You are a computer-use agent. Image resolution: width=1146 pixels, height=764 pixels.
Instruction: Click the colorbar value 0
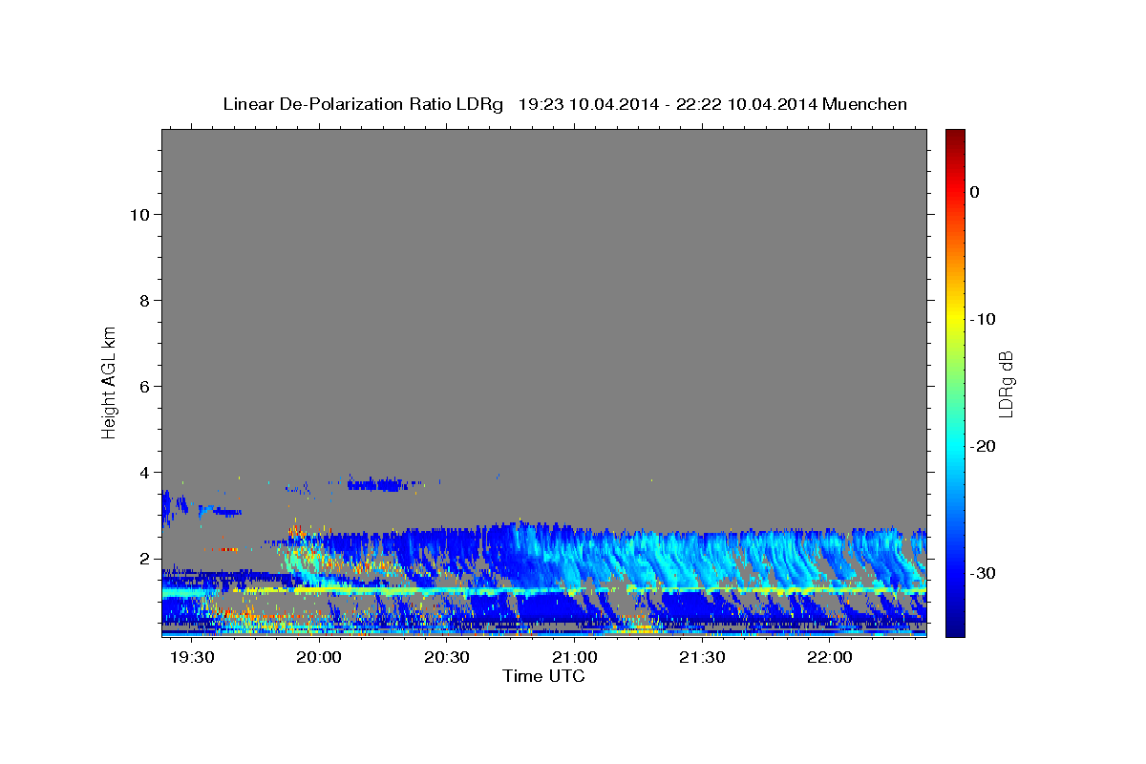coord(975,192)
